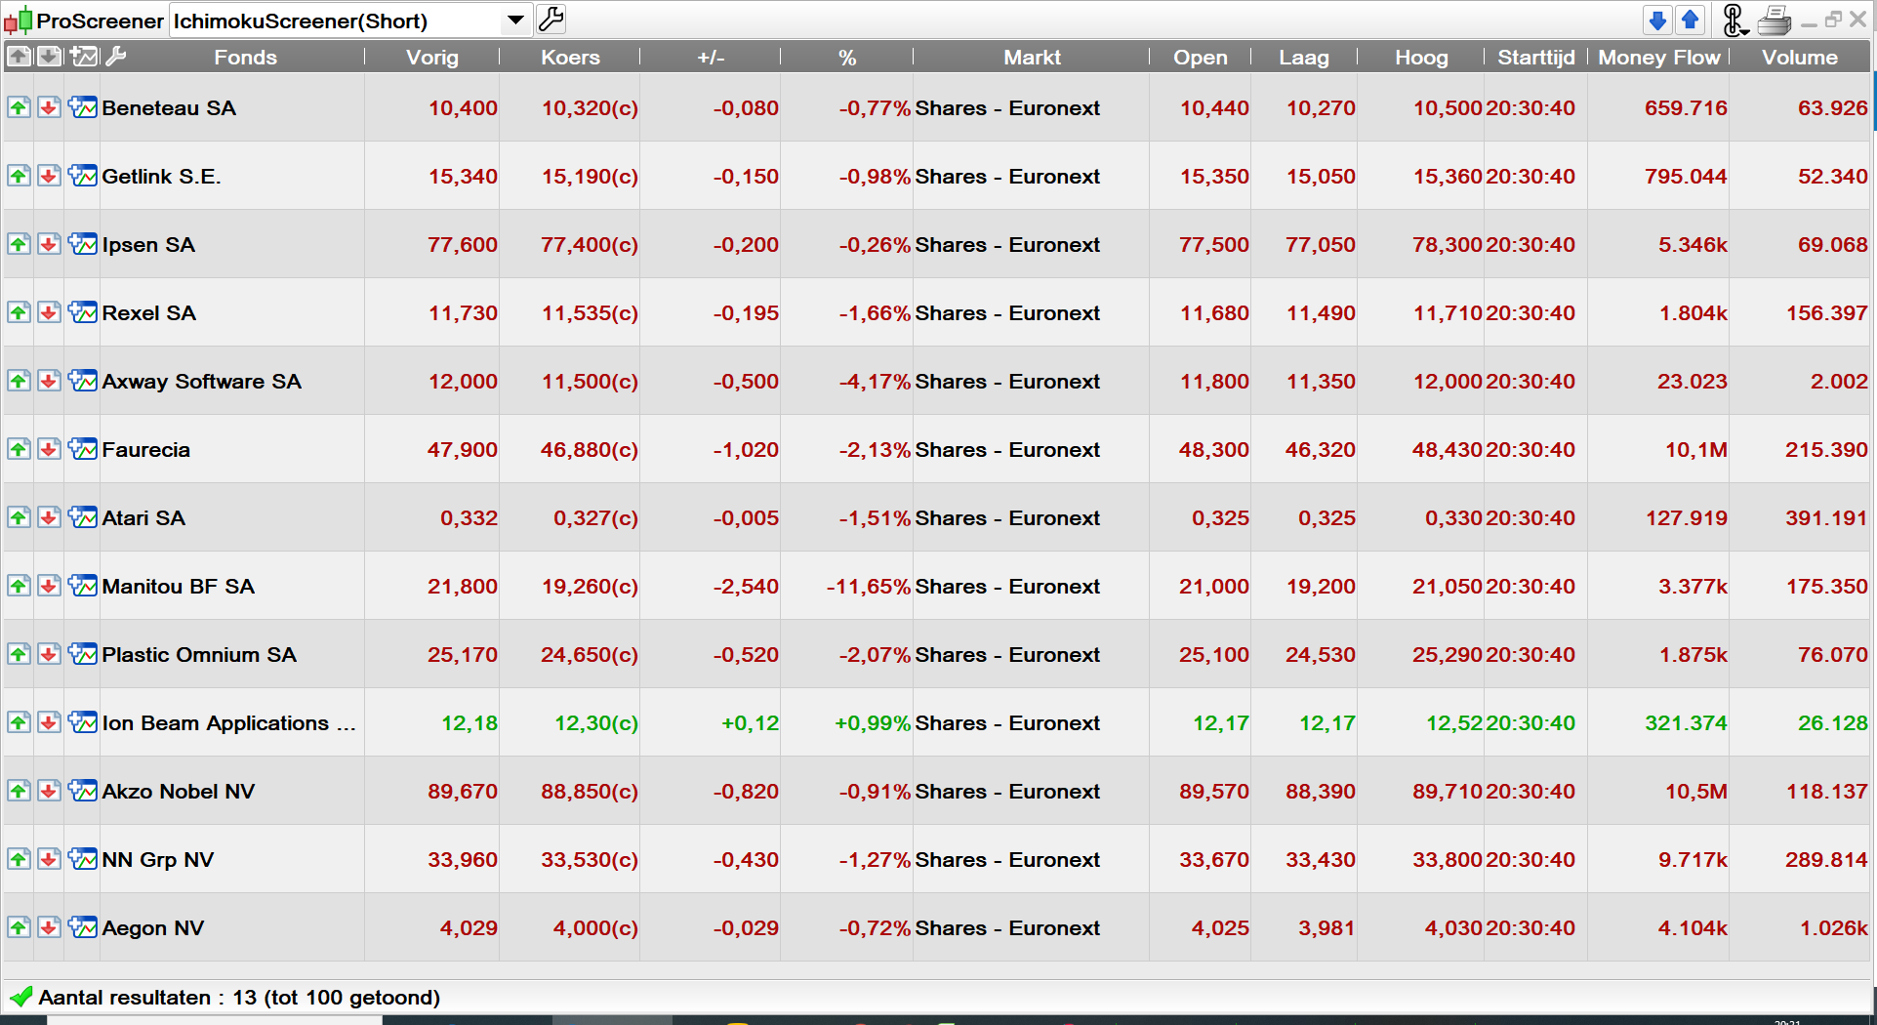Click the chart icon in the header row
Image resolution: width=1877 pixels, height=1025 pixels.
(84, 57)
